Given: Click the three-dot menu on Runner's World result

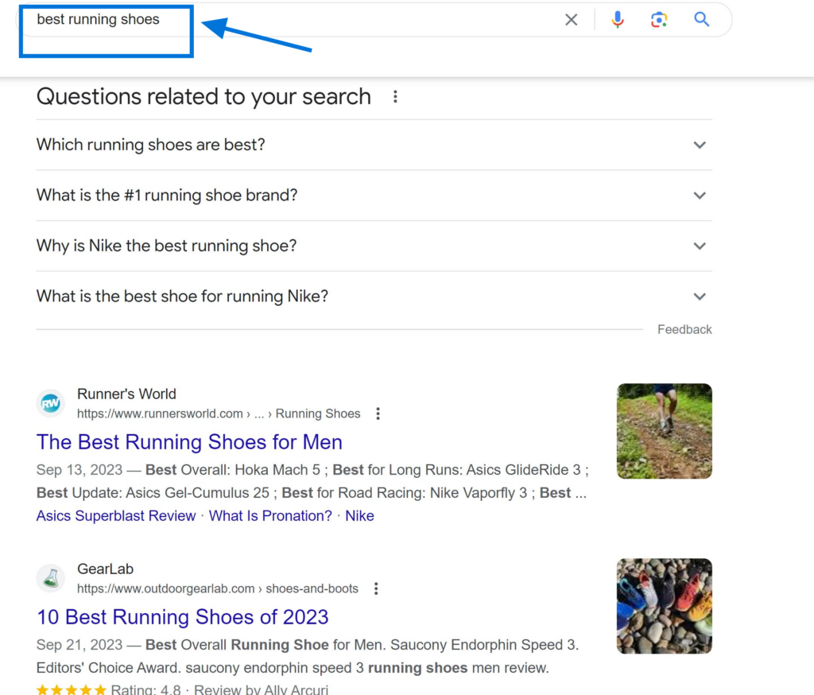Looking at the screenshot, I should point(378,414).
